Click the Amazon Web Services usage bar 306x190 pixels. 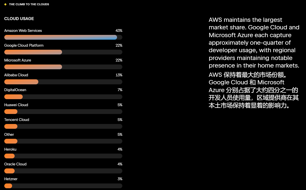pyautogui.click(x=63, y=37)
